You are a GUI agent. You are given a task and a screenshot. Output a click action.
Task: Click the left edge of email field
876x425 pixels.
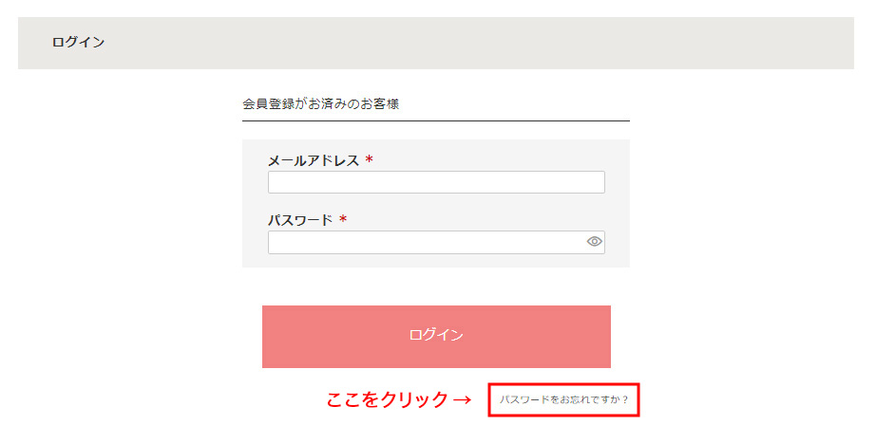[x=271, y=182]
